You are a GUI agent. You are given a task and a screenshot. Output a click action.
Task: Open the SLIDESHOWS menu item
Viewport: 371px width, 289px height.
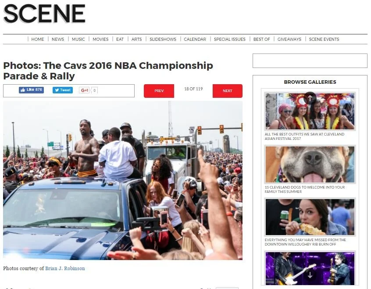(x=163, y=39)
